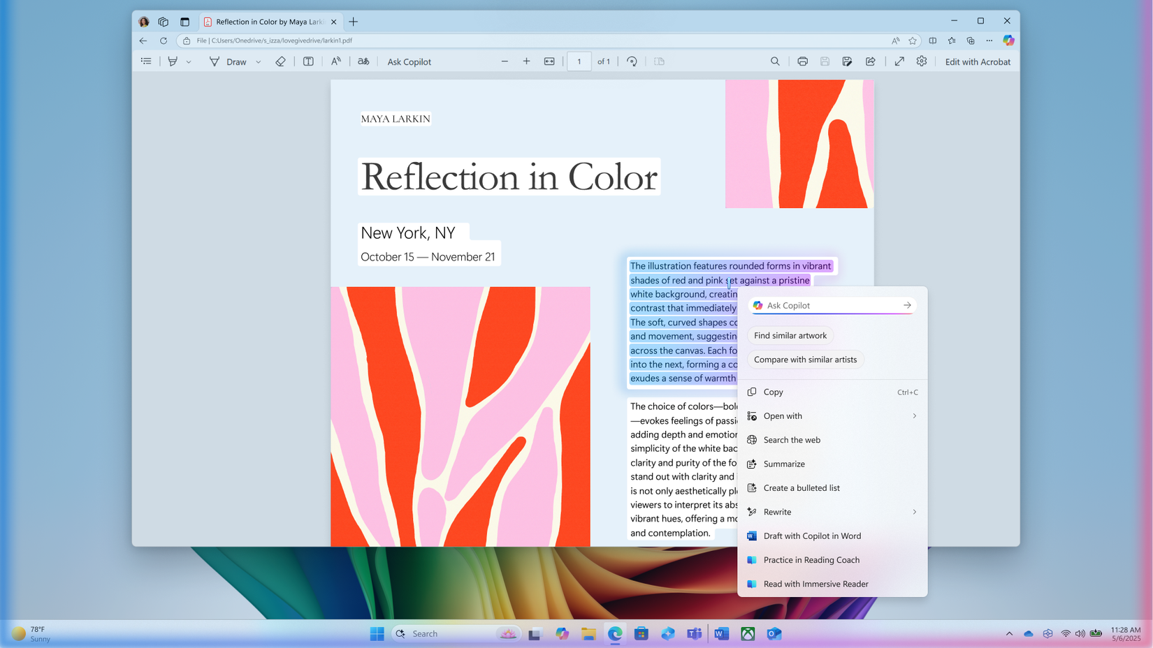Image resolution: width=1153 pixels, height=648 pixels.
Task: Click Ask Copilot in the PDF toolbar
Action: point(409,61)
